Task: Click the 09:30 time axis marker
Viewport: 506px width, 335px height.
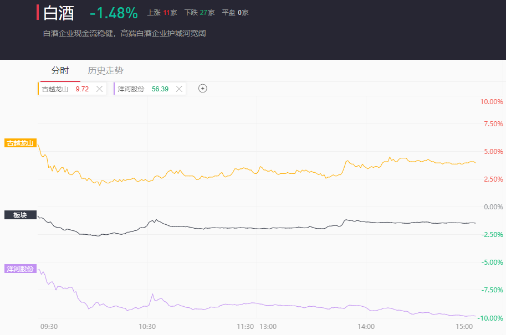Action: click(x=49, y=327)
